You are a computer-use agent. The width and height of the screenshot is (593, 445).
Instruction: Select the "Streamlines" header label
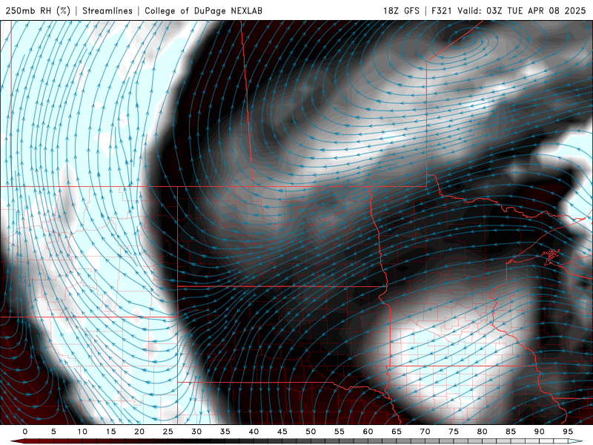click(x=107, y=10)
